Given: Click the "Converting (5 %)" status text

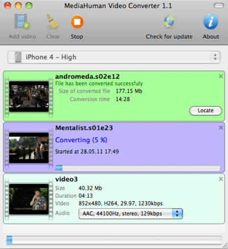Looking at the screenshot, I should [82, 140].
